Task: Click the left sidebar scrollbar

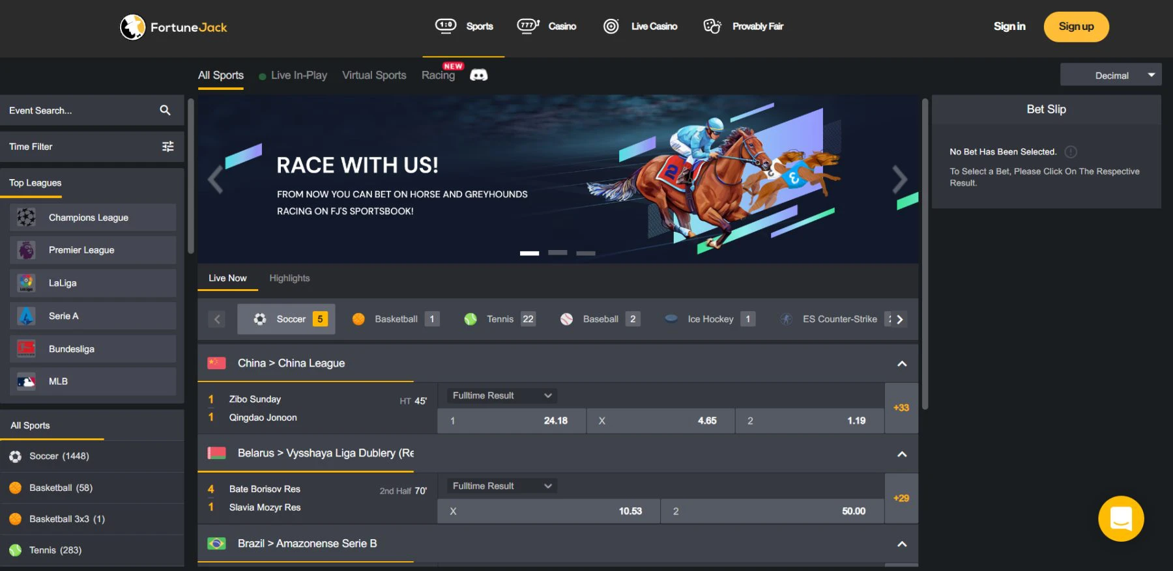Action: [191, 176]
